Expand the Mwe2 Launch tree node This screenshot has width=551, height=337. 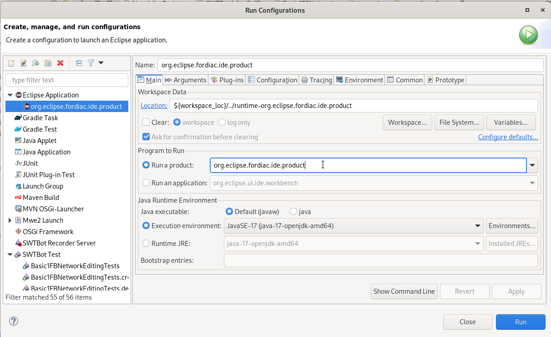(10, 220)
